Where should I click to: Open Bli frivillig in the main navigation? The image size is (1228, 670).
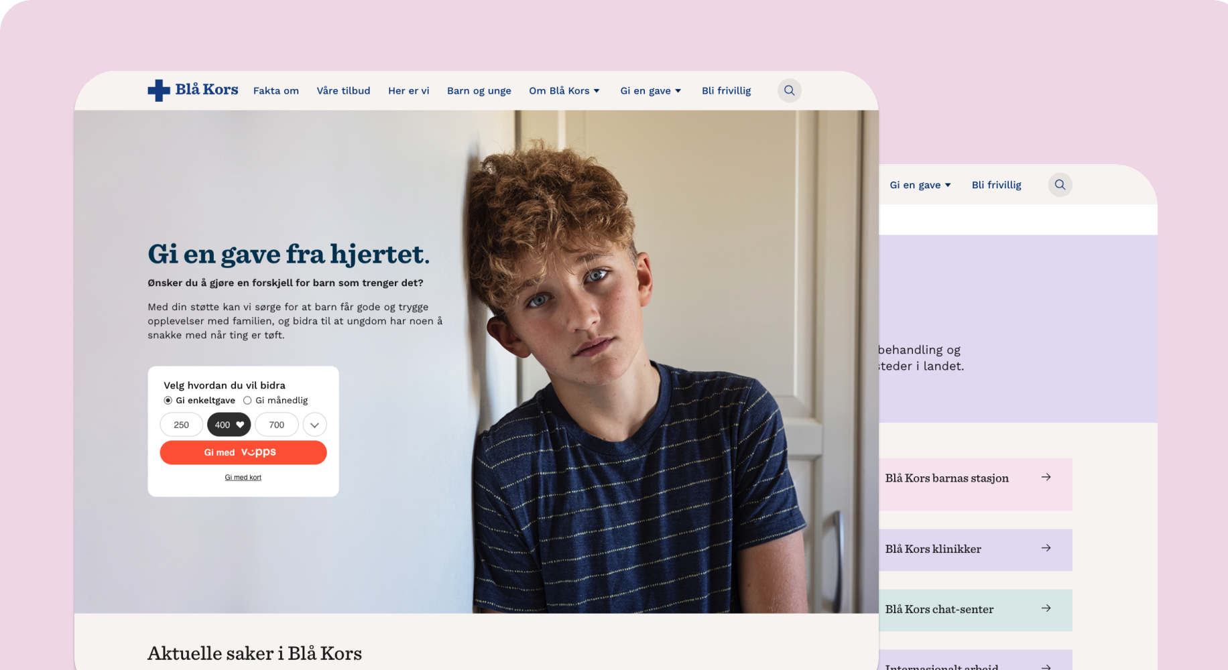pos(727,90)
